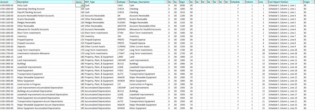Select the 'CURRAS' subtype cell
The width and height of the screenshot is (315, 110).
point(123,46)
